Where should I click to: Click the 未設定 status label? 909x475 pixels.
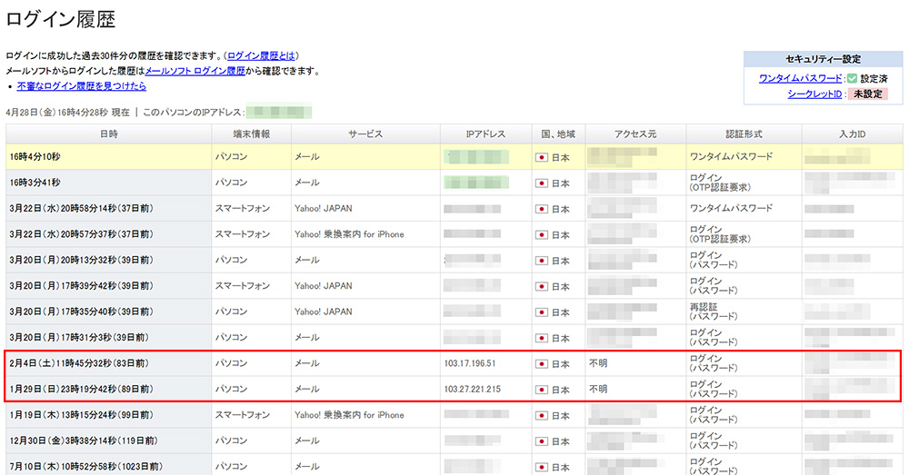coord(867,94)
